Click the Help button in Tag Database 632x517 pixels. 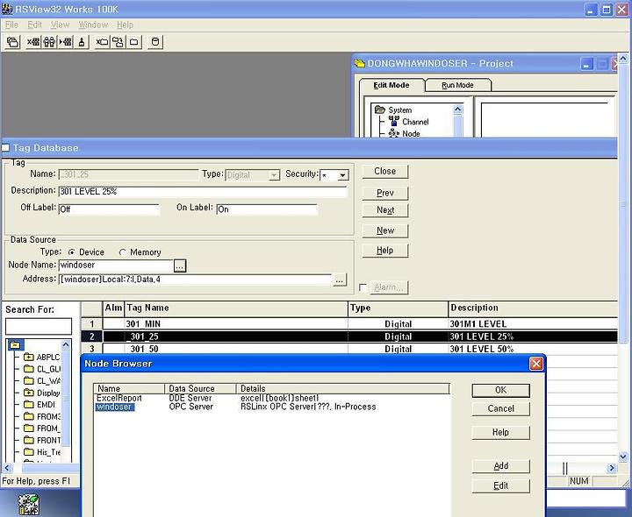click(x=385, y=251)
